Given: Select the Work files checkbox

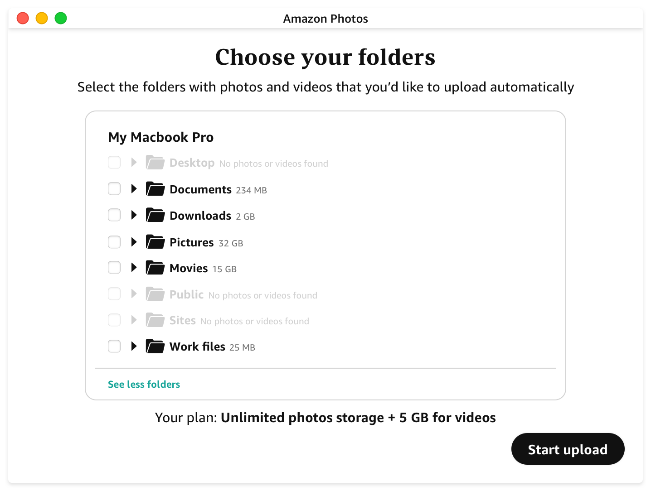Looking at the screenshot, I should pos(114,347).
